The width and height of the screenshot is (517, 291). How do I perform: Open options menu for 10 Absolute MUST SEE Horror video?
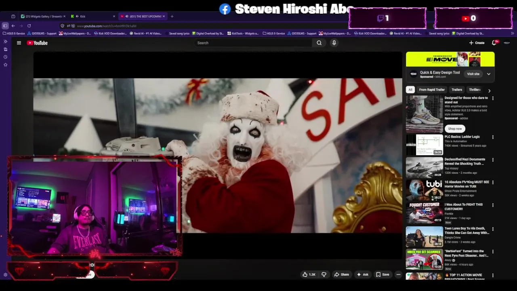point(492,182)
